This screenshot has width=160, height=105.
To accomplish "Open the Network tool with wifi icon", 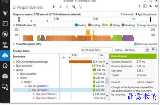I will [5, 45].
